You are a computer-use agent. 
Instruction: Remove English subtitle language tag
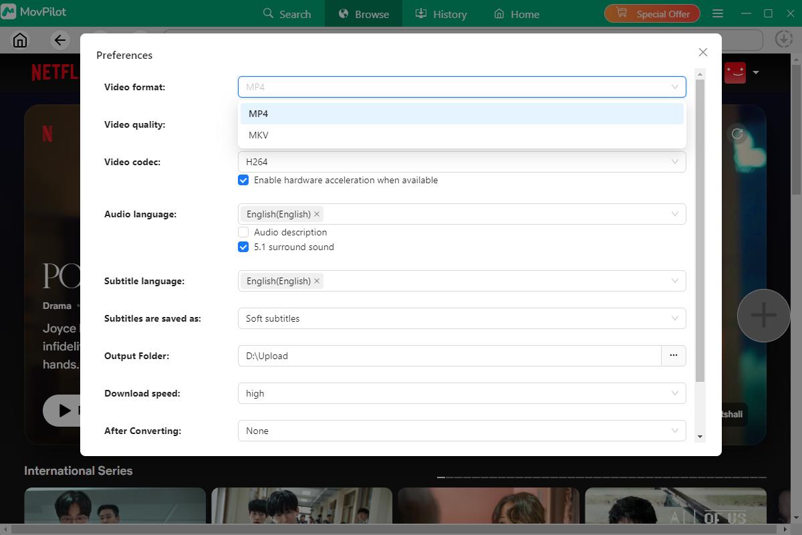point(317,281)
